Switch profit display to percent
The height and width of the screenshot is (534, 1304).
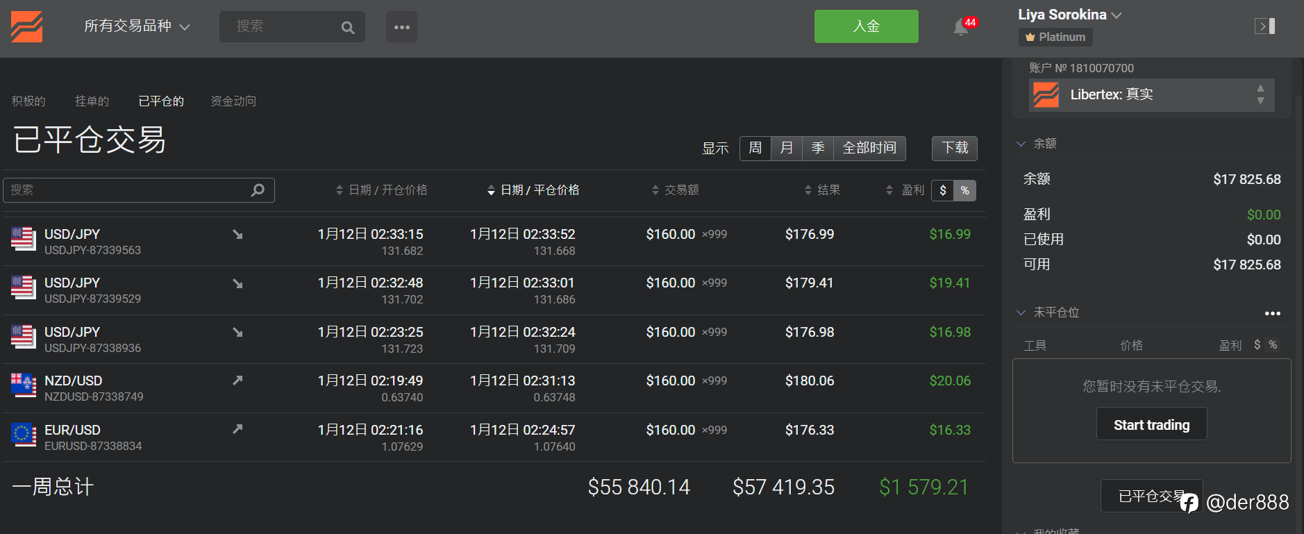[964, 190]
